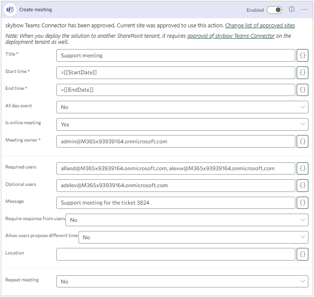Toggle the Enabled switch for Create meeting
This screenshot has width=314, height=297.
(275, 10)
